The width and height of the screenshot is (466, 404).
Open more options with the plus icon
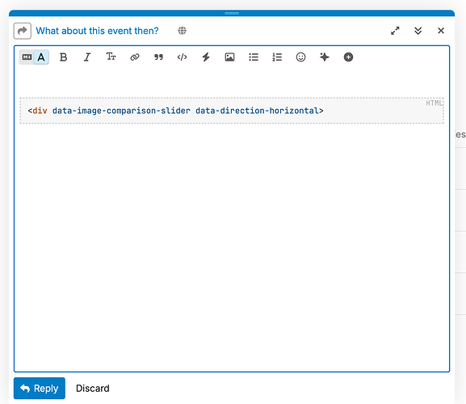(348, 57)
